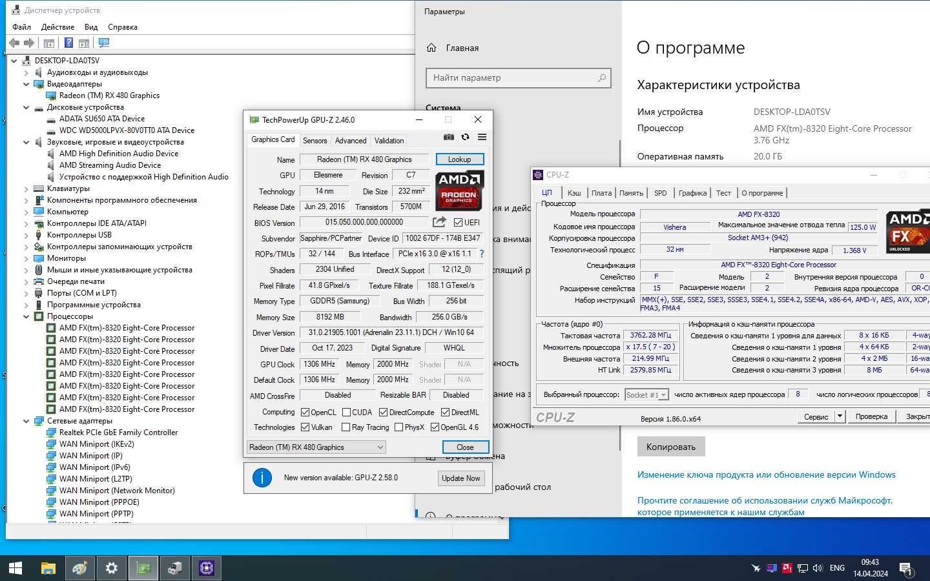Toggle CUDA checkbox
930x581 pixels.
(347, 412)
